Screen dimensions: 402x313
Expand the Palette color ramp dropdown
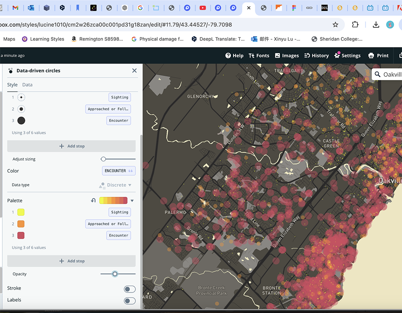tap(132, 200)
